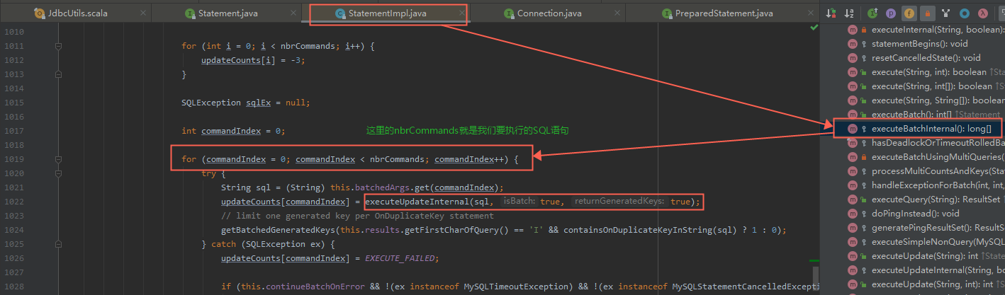Click line number 1022 in gutter
Image resolution: width=1005 pixels, height=295 pixels.
[x=13, y=202]
